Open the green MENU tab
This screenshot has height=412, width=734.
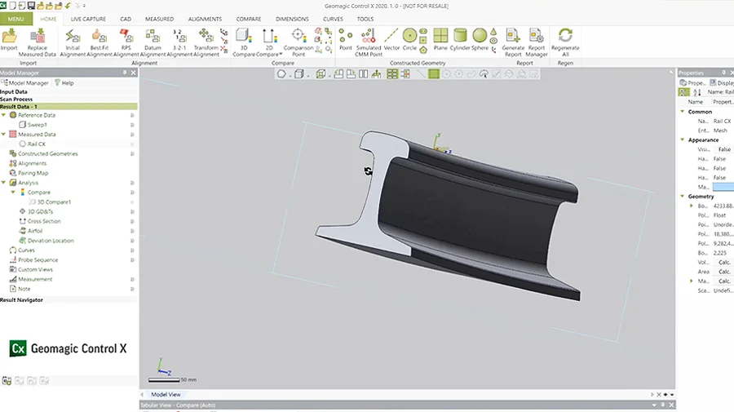pyautogui.click(x=16, y=18)
